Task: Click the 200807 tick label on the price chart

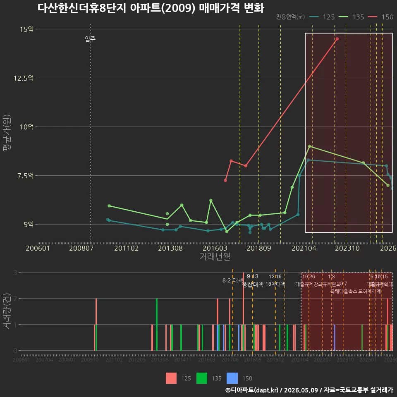Action: point(81,248)
